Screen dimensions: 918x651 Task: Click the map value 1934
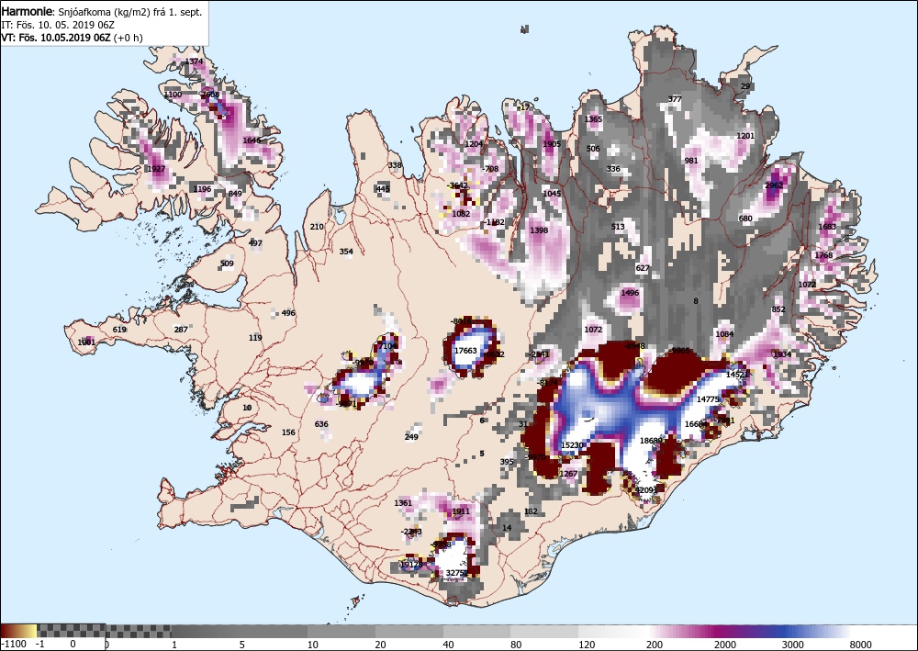tap(782, 354)
